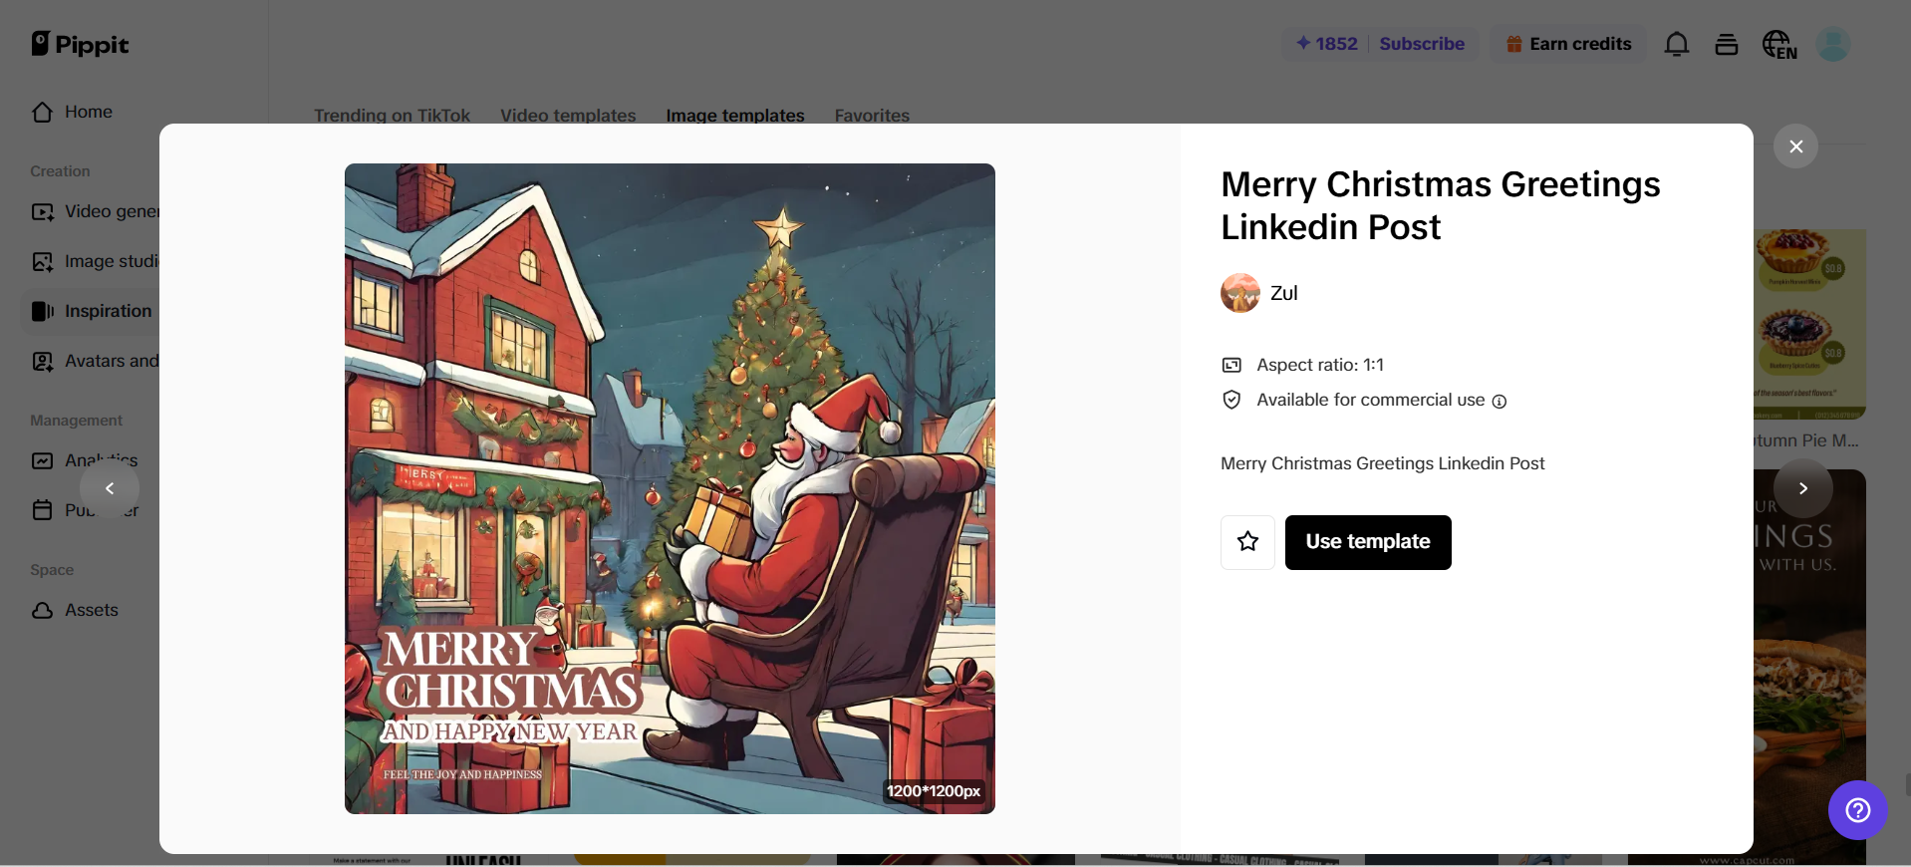Screen dimensions: 1911x867
Task: Go to the next template arrow
Action: tap(1802, 488)
